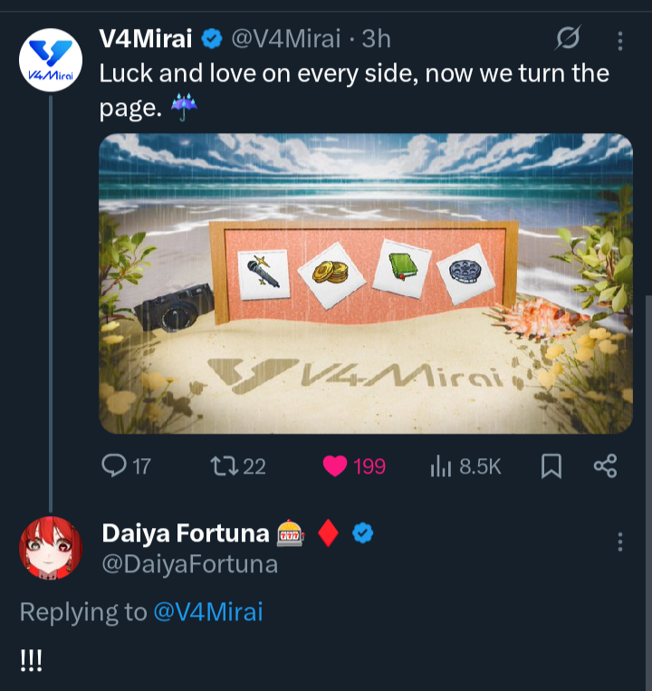Tap the Daiya Fortuna display name
652x691 pixels.
(186, 533)
